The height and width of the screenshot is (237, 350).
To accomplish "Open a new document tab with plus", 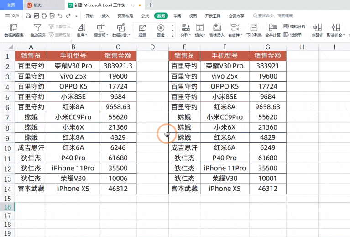I will click(x=151, y=5).
